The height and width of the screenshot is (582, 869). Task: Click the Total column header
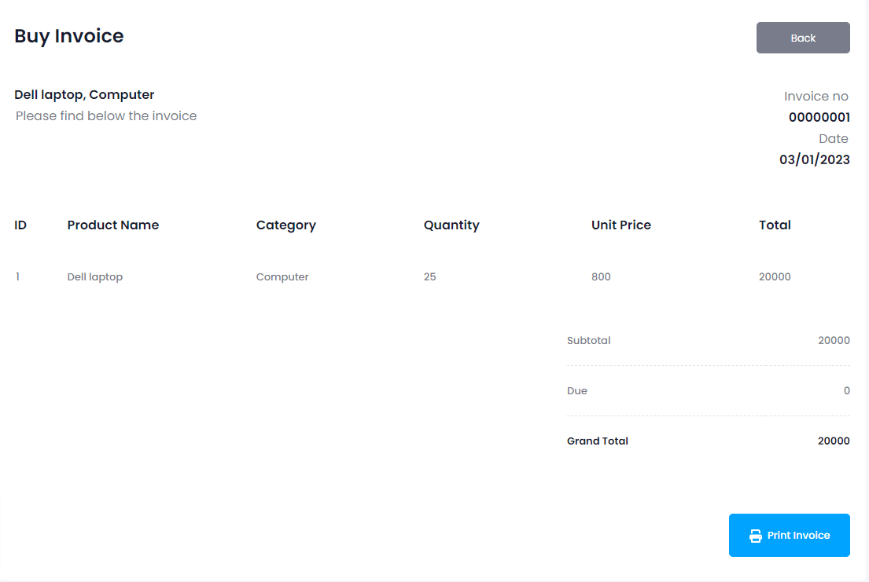tap(775, 225)
